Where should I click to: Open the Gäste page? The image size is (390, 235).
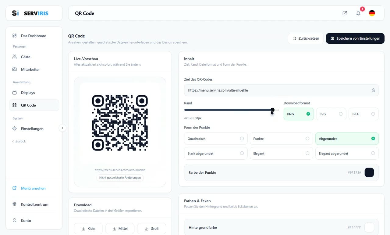(34, 57)
